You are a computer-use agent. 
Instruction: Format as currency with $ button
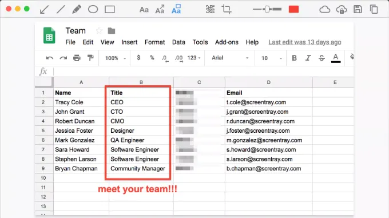click(138, 58)
